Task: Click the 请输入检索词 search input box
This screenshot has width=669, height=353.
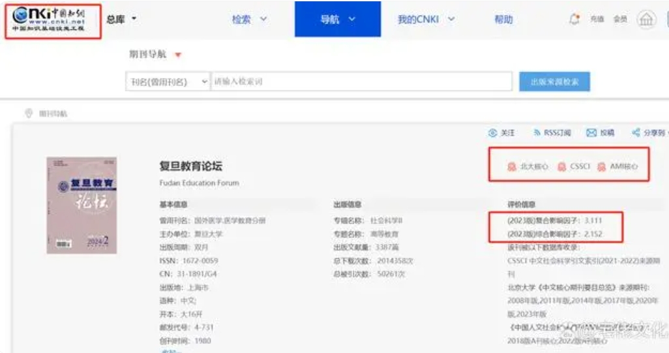Action: tap(362, 82)
